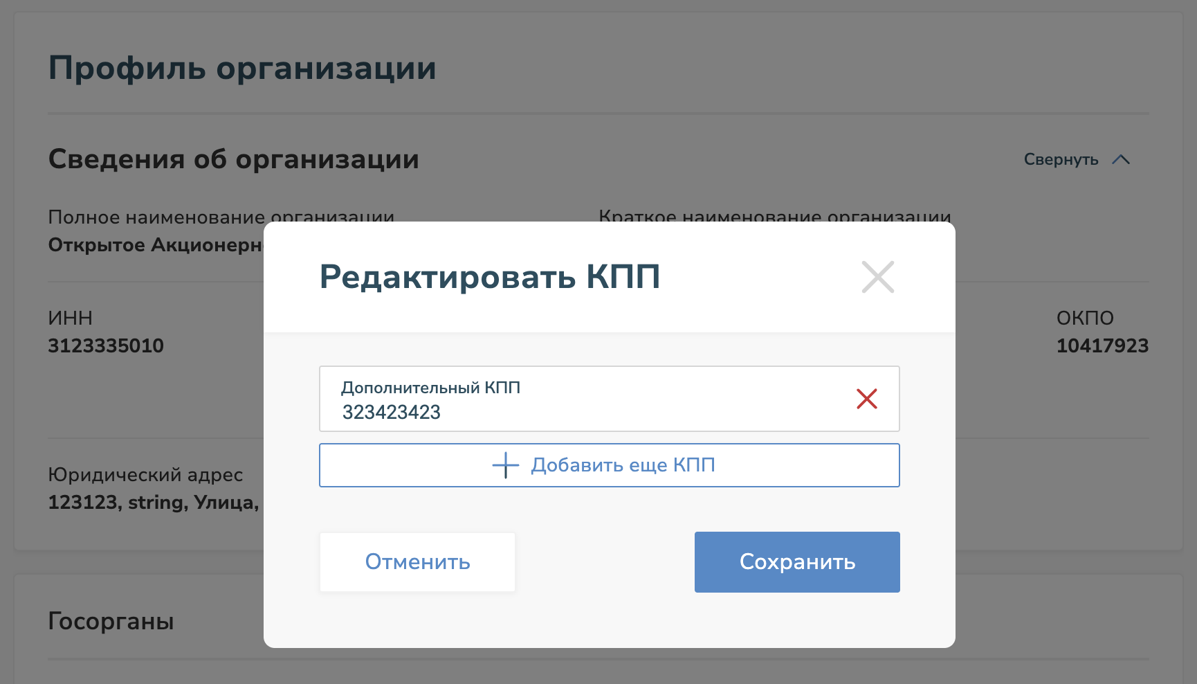Click the Профиль организации heading
This screenshot has height=684, width=1197.
click(x=242, y=68)
